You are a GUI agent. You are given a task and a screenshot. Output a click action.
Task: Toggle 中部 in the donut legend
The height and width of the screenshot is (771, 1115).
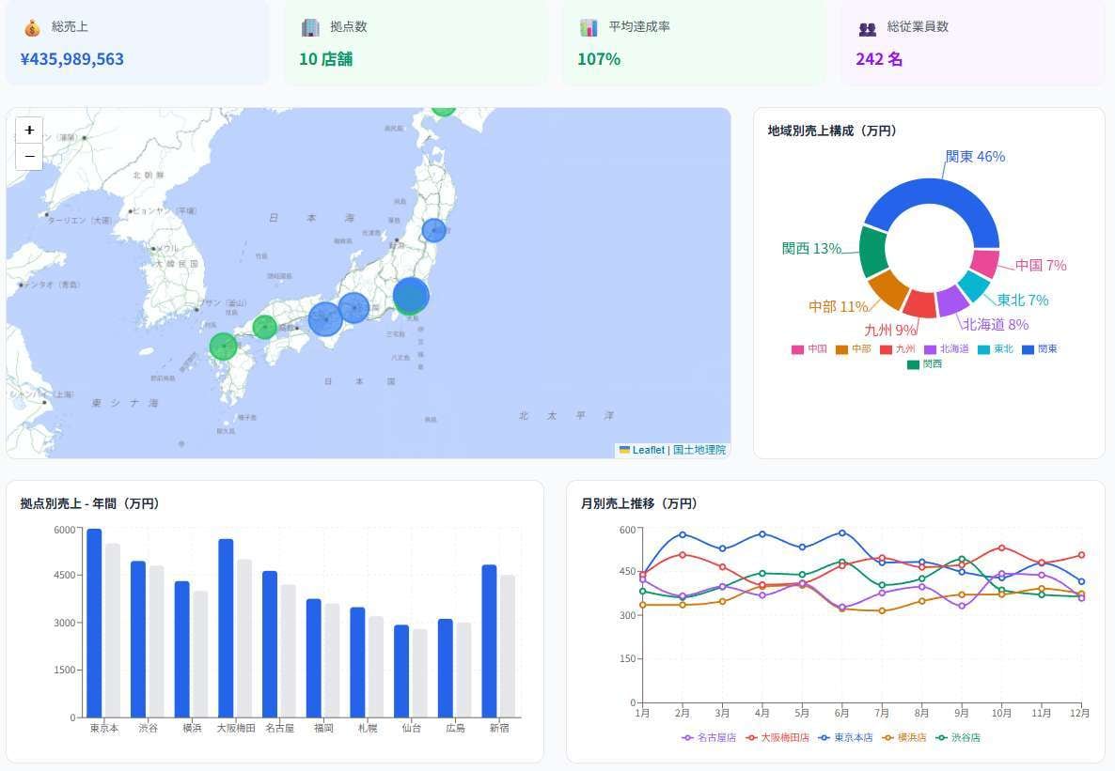[854, 349]
